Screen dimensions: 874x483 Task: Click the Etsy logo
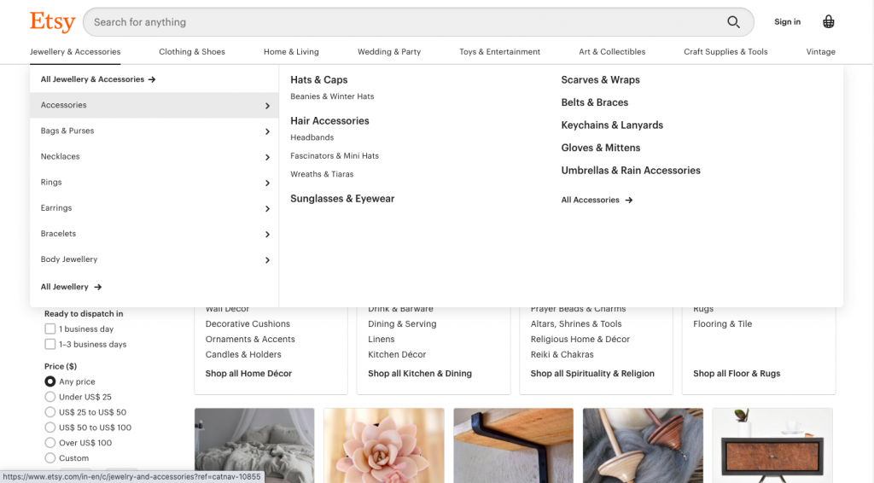click(52, 21)
